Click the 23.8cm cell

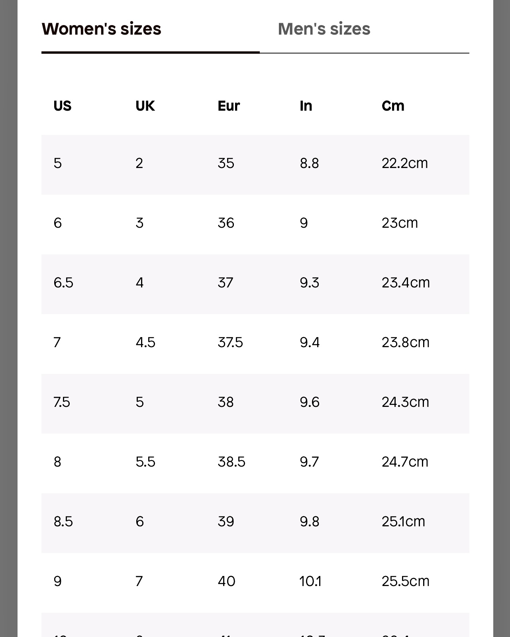click(x=405, y=342)
